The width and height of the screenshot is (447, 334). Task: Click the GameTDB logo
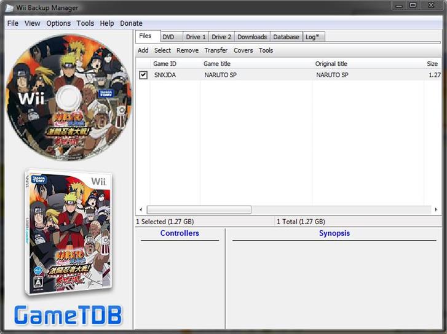(x=68, y=316)
